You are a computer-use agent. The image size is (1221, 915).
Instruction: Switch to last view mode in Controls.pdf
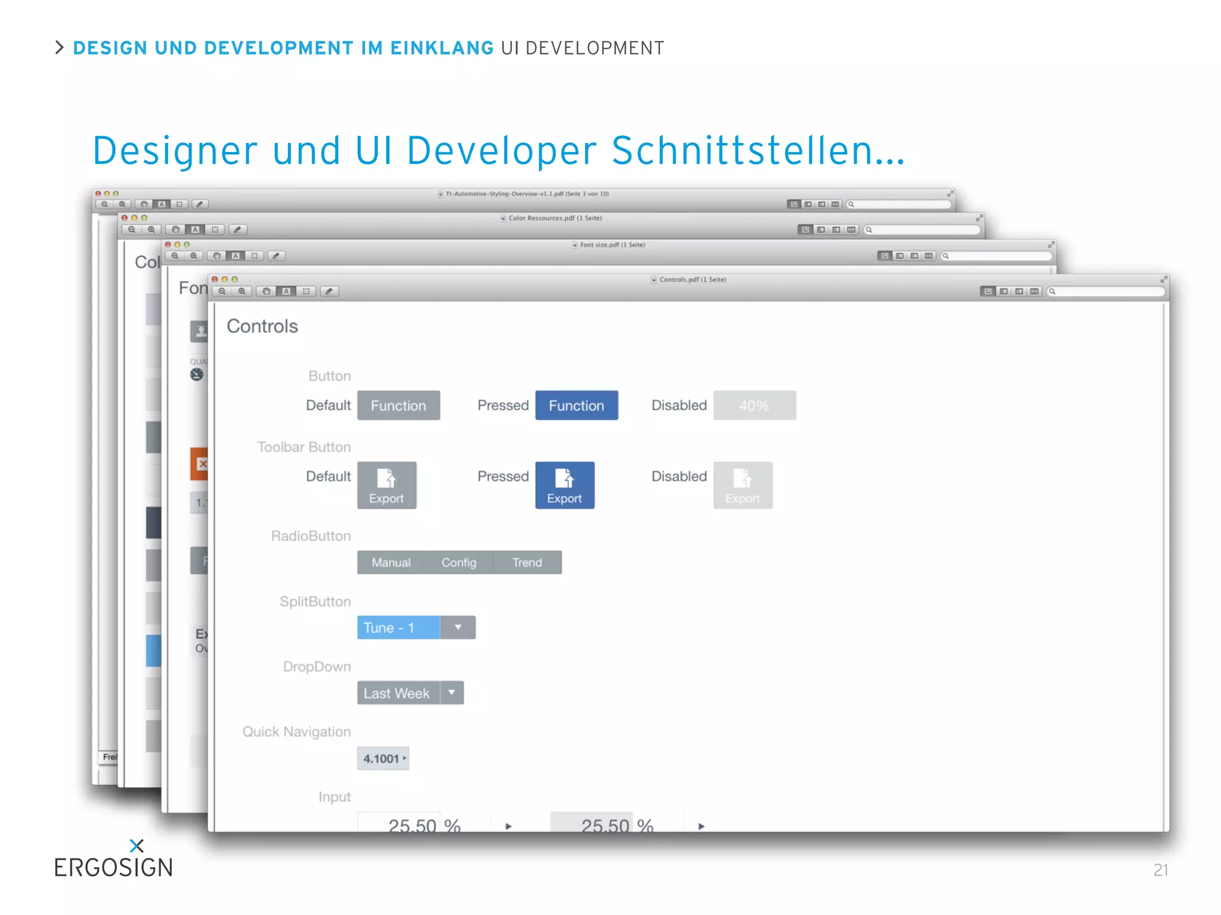[1034, 291]
